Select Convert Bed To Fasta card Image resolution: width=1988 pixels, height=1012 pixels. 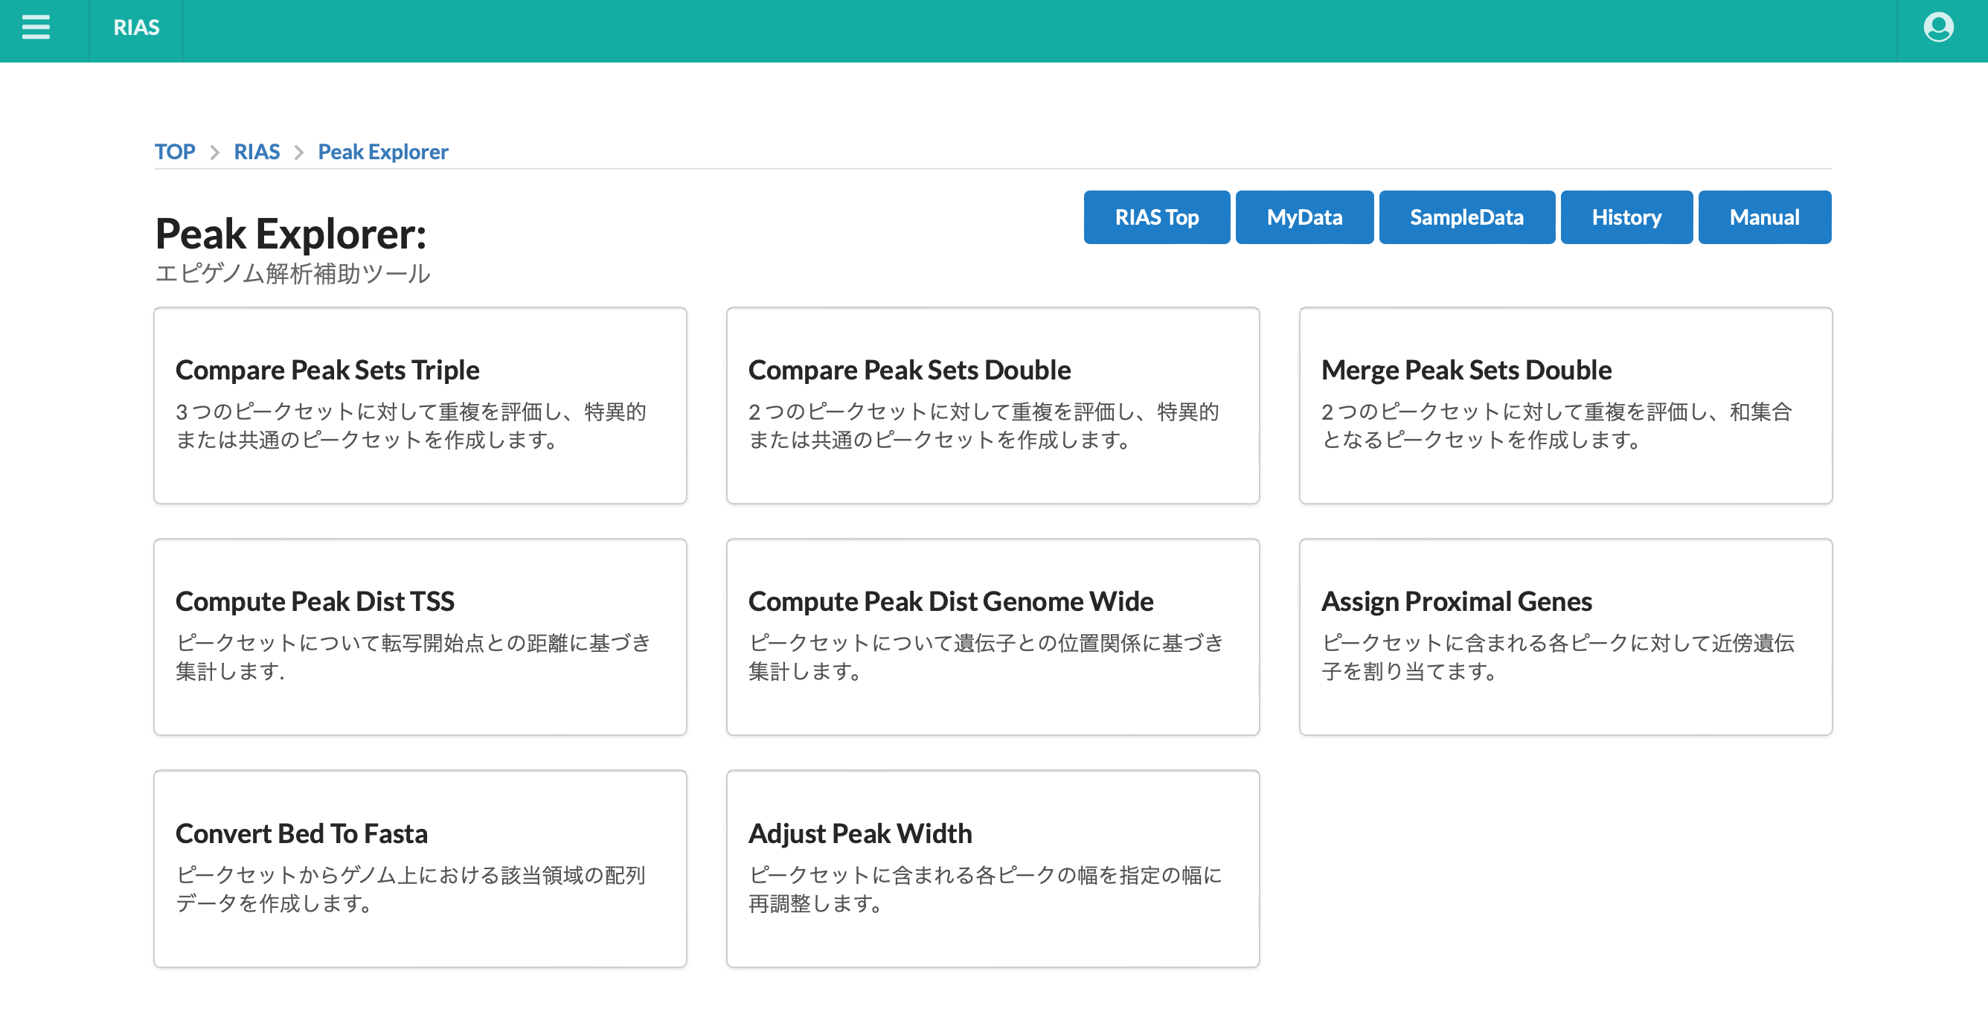coord(420,868)
